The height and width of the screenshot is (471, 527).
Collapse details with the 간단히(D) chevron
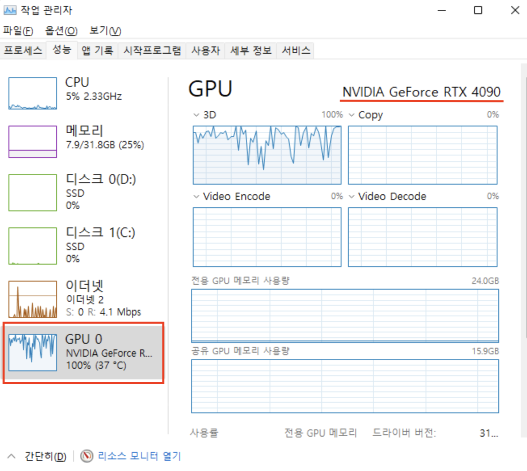pyautogui.click(x=11, y=456)
